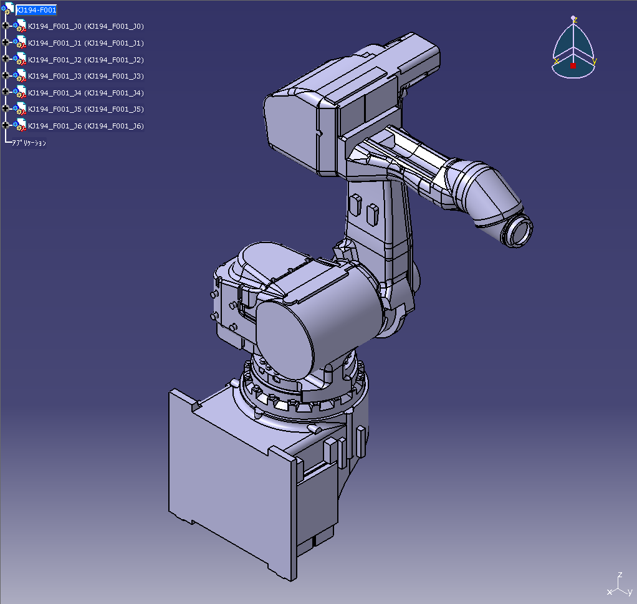Select the KJ194-F001 root product node
Screen dimensions: 637x604
pyautogui.click(x=36, y=10)
